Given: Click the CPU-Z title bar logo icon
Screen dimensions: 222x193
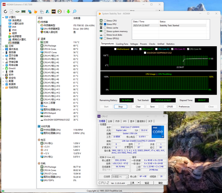Looking at the screenshot, I should click(x=99, y=116).
